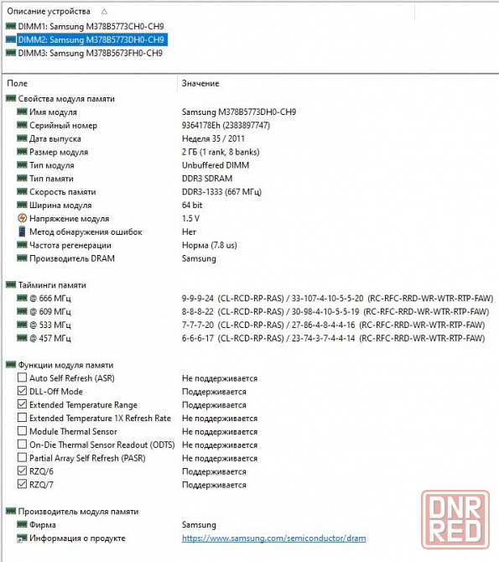The image size is (499, 562).
Task: Click icon next to Метод обнаружения ошибок
Action: tap(23, 232)
